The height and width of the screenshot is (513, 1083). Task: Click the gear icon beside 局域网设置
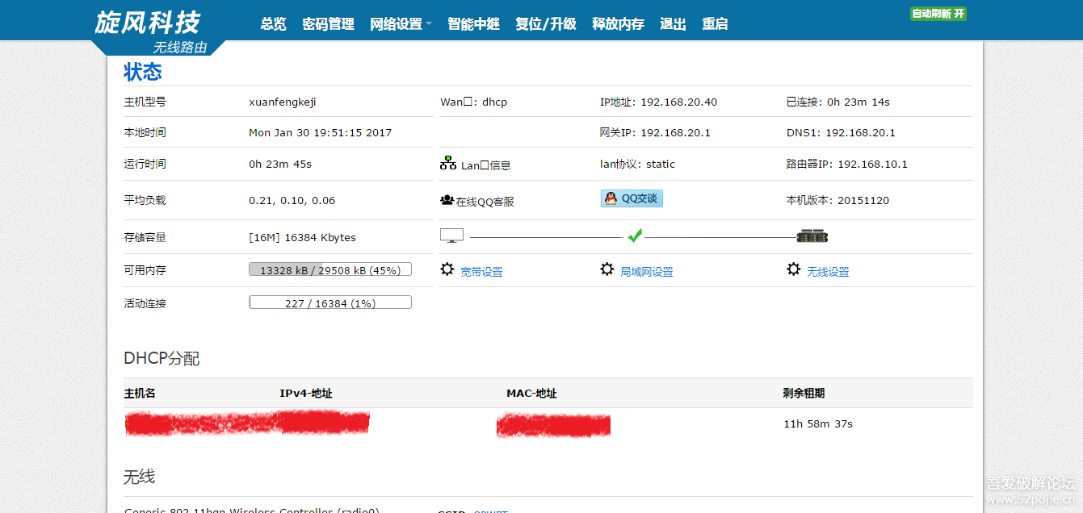click(x=607, y=269)
